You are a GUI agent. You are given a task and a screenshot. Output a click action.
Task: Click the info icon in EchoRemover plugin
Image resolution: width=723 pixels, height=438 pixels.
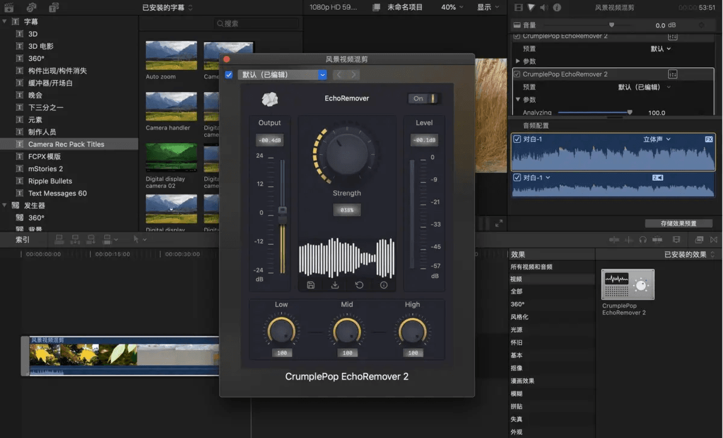pyautogui.click(x=384, y=285)
